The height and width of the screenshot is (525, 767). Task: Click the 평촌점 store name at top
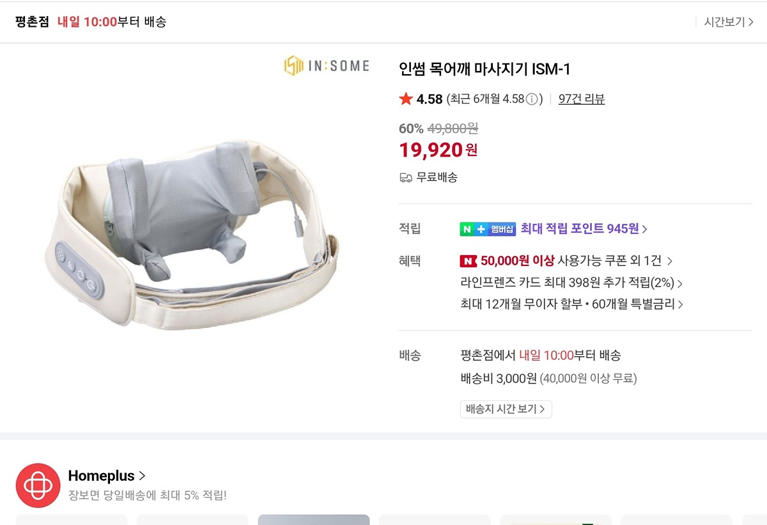point(32,22)
